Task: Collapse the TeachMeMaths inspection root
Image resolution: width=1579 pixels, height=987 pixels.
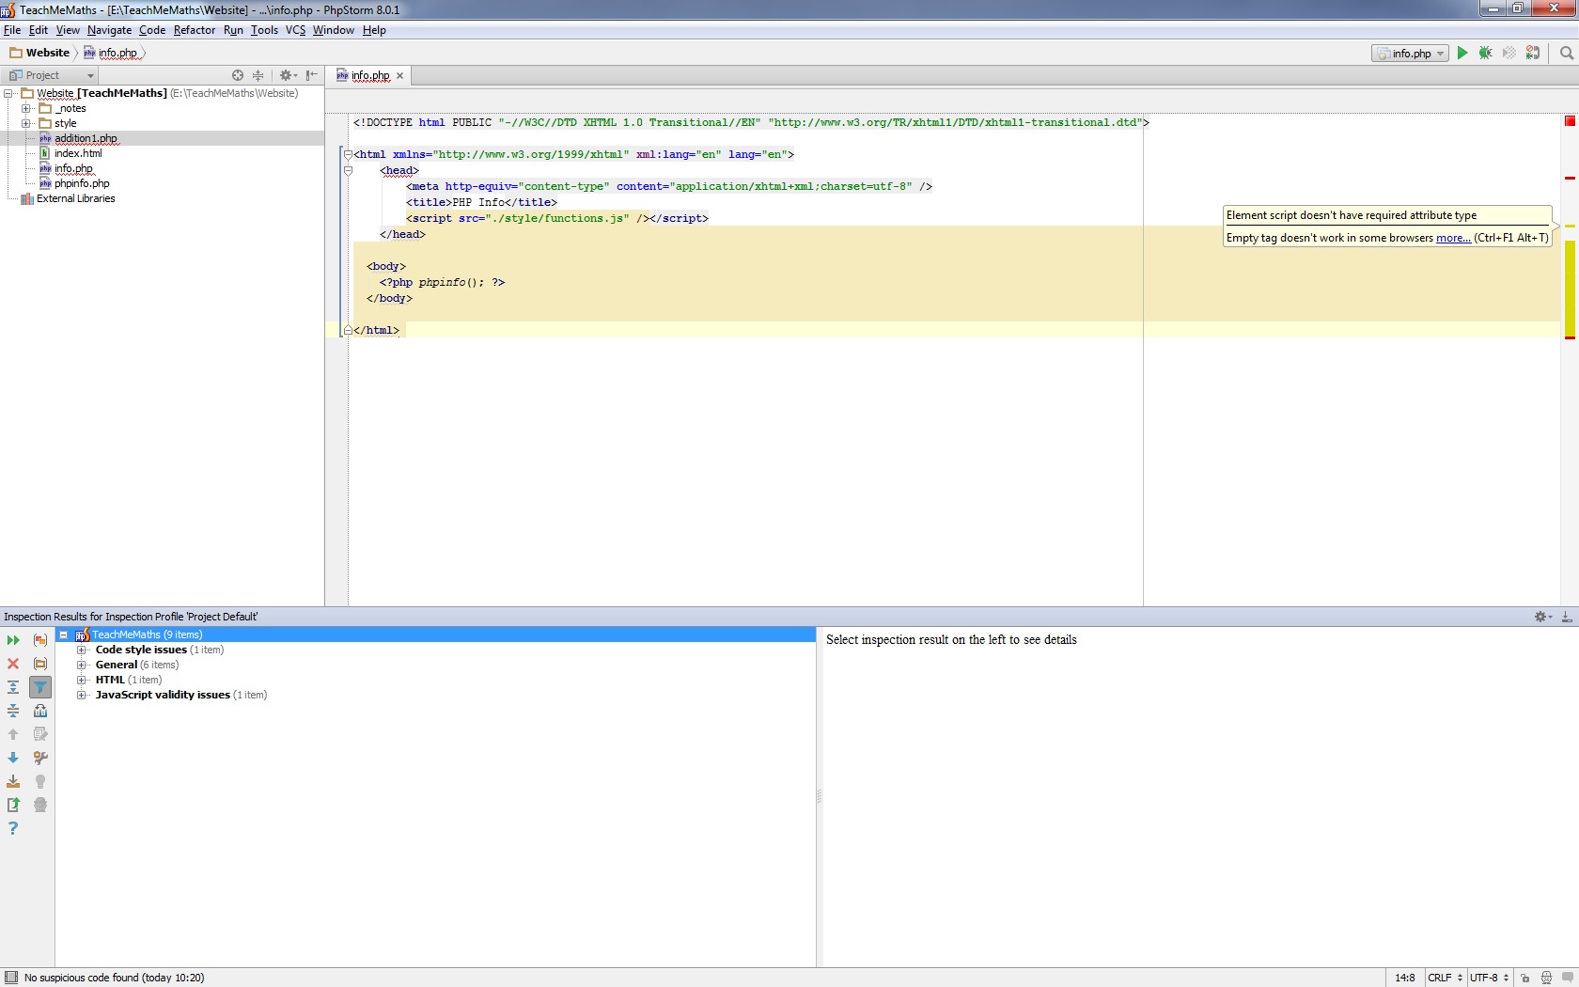Action: [x=64, y=635]
